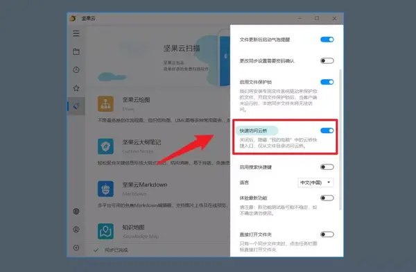The width and height of the screenshot is (416, 272).
Task: Select the active apps icon in sidebar
Action: click(x=76, y=106)
